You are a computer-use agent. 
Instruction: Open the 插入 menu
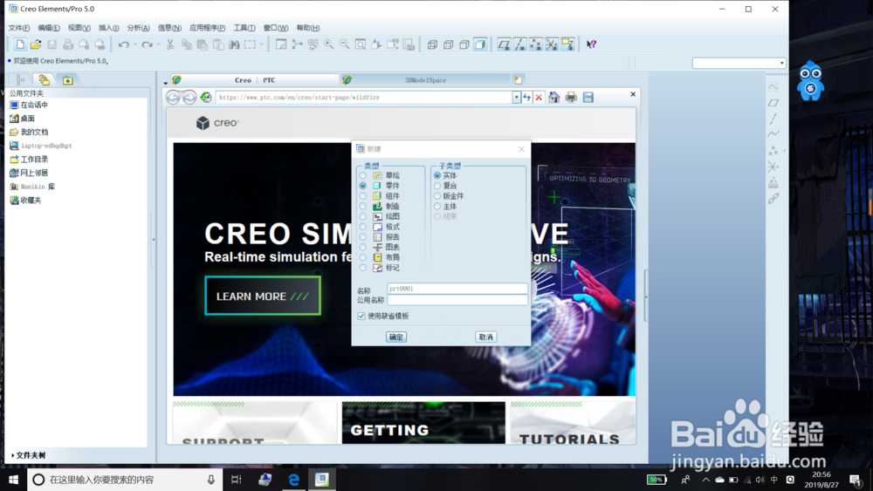pyautogui.click(x=108, y=28)
